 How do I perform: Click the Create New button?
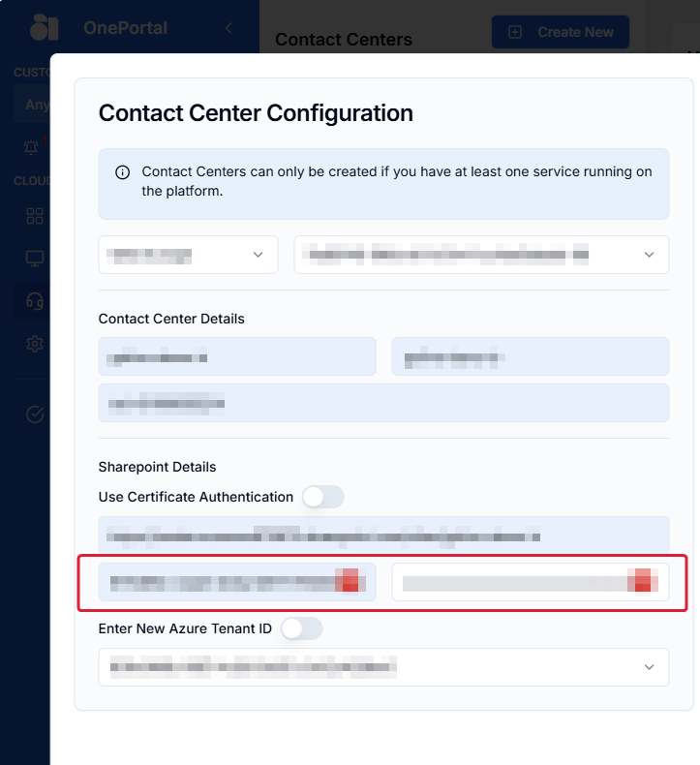(561, 32)
